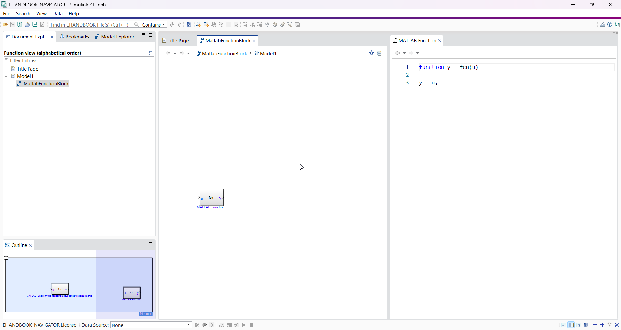Viewport: 621px width, 330px height.
Task: Click the print icon in toolbar
Action: (27, 25)
